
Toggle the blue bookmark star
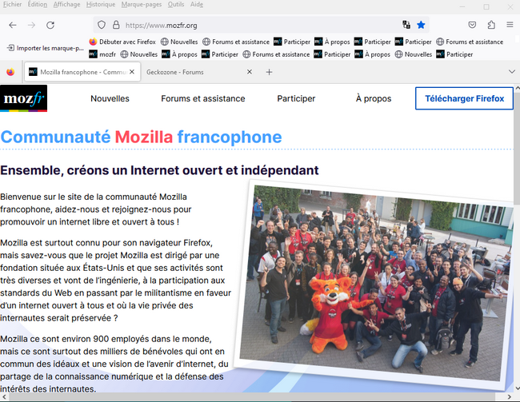point(421,25)
